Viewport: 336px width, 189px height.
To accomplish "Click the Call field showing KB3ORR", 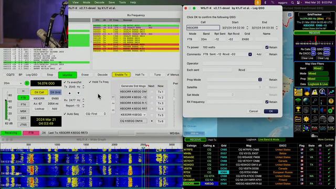I will pyautogui.click(x=203, y=28).
